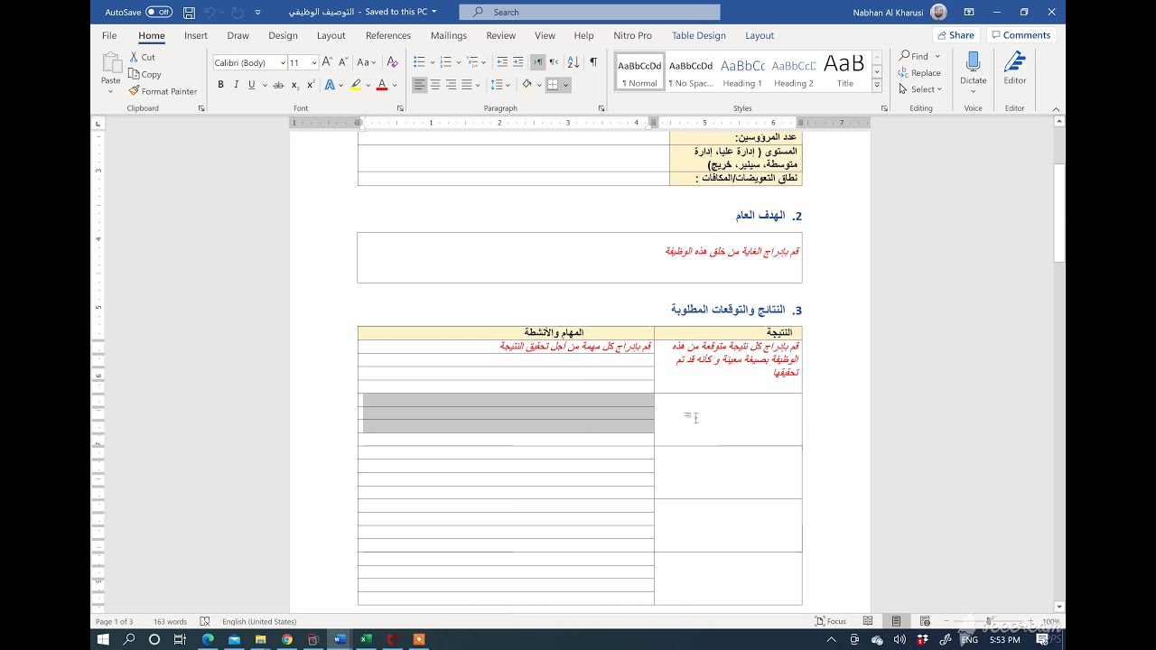
Task: Open Ribbon Display Options icon
Action: 969,12
